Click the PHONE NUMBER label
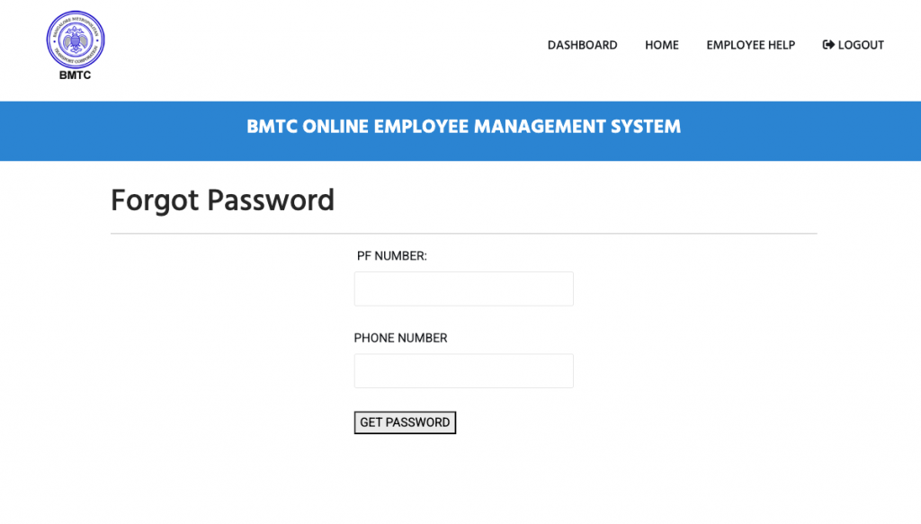 click(x=400, y=338)
